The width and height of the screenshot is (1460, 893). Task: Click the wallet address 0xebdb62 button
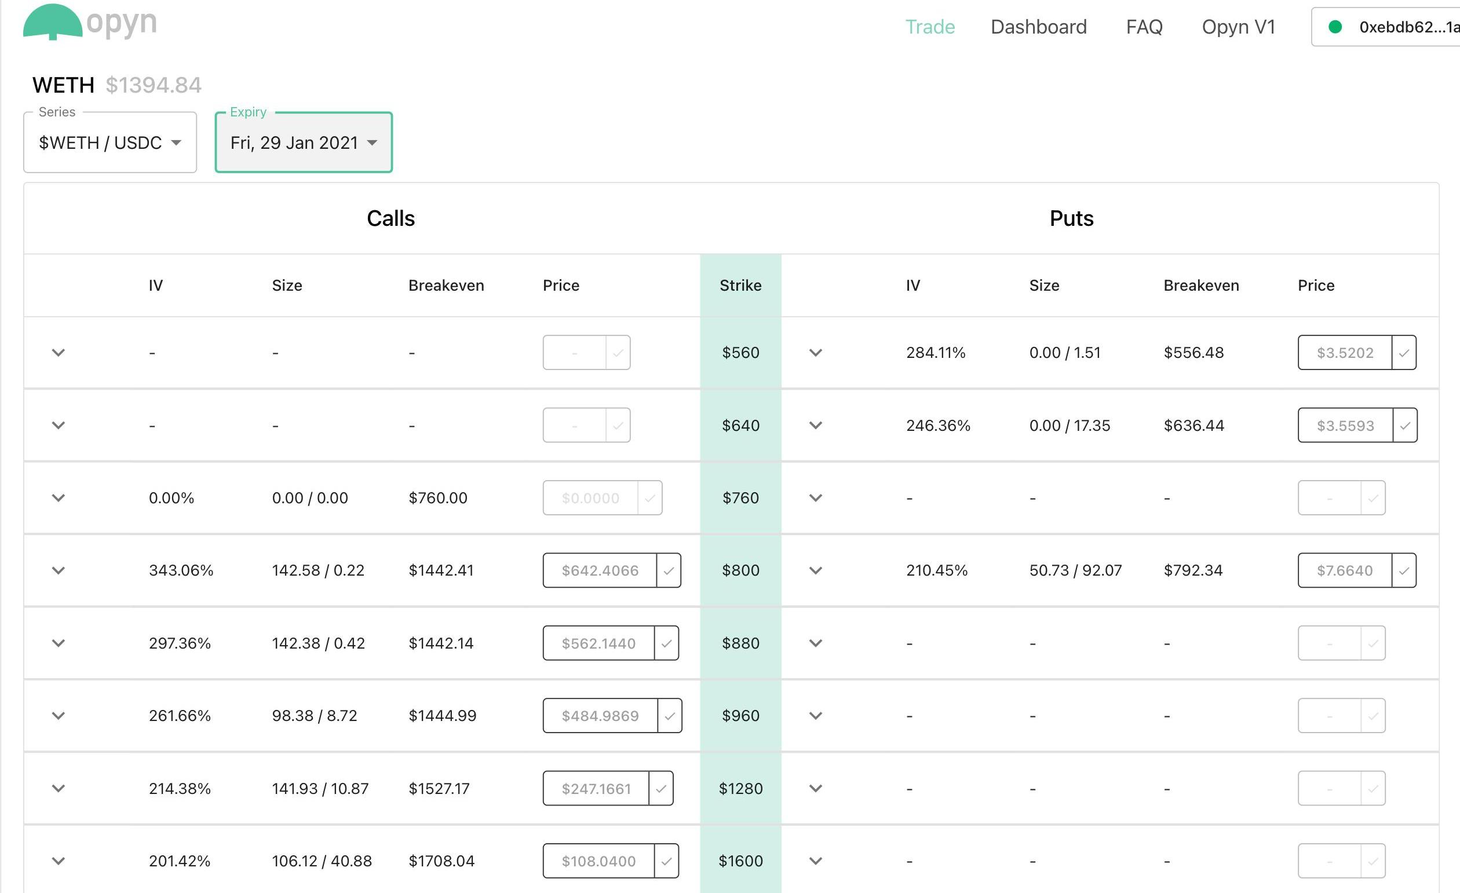click(x=1385, y=27)
